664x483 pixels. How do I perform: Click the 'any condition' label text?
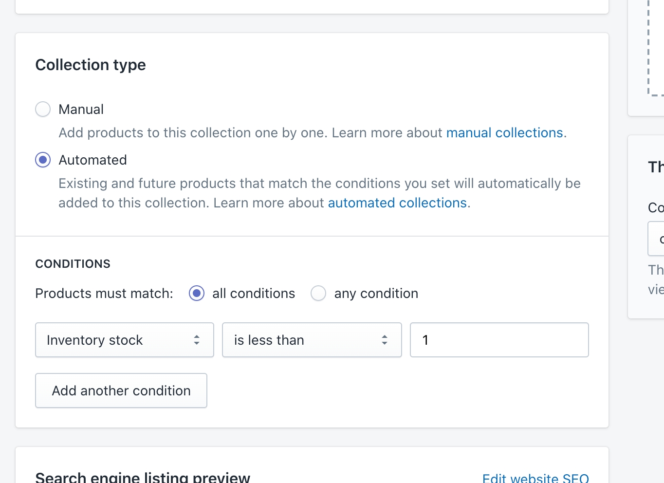click(x=376, y=293)
